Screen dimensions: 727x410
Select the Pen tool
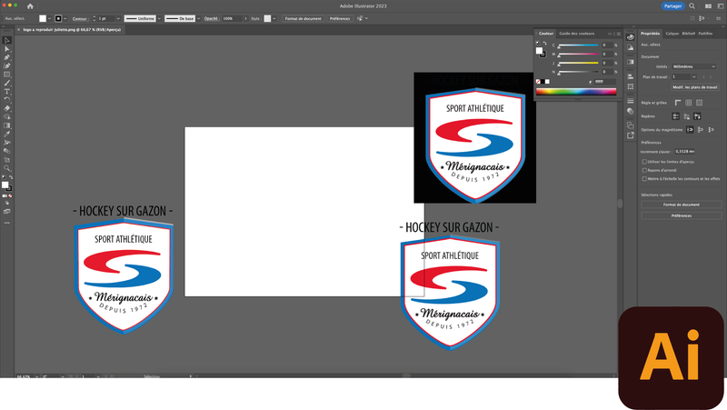click(7, 57)
